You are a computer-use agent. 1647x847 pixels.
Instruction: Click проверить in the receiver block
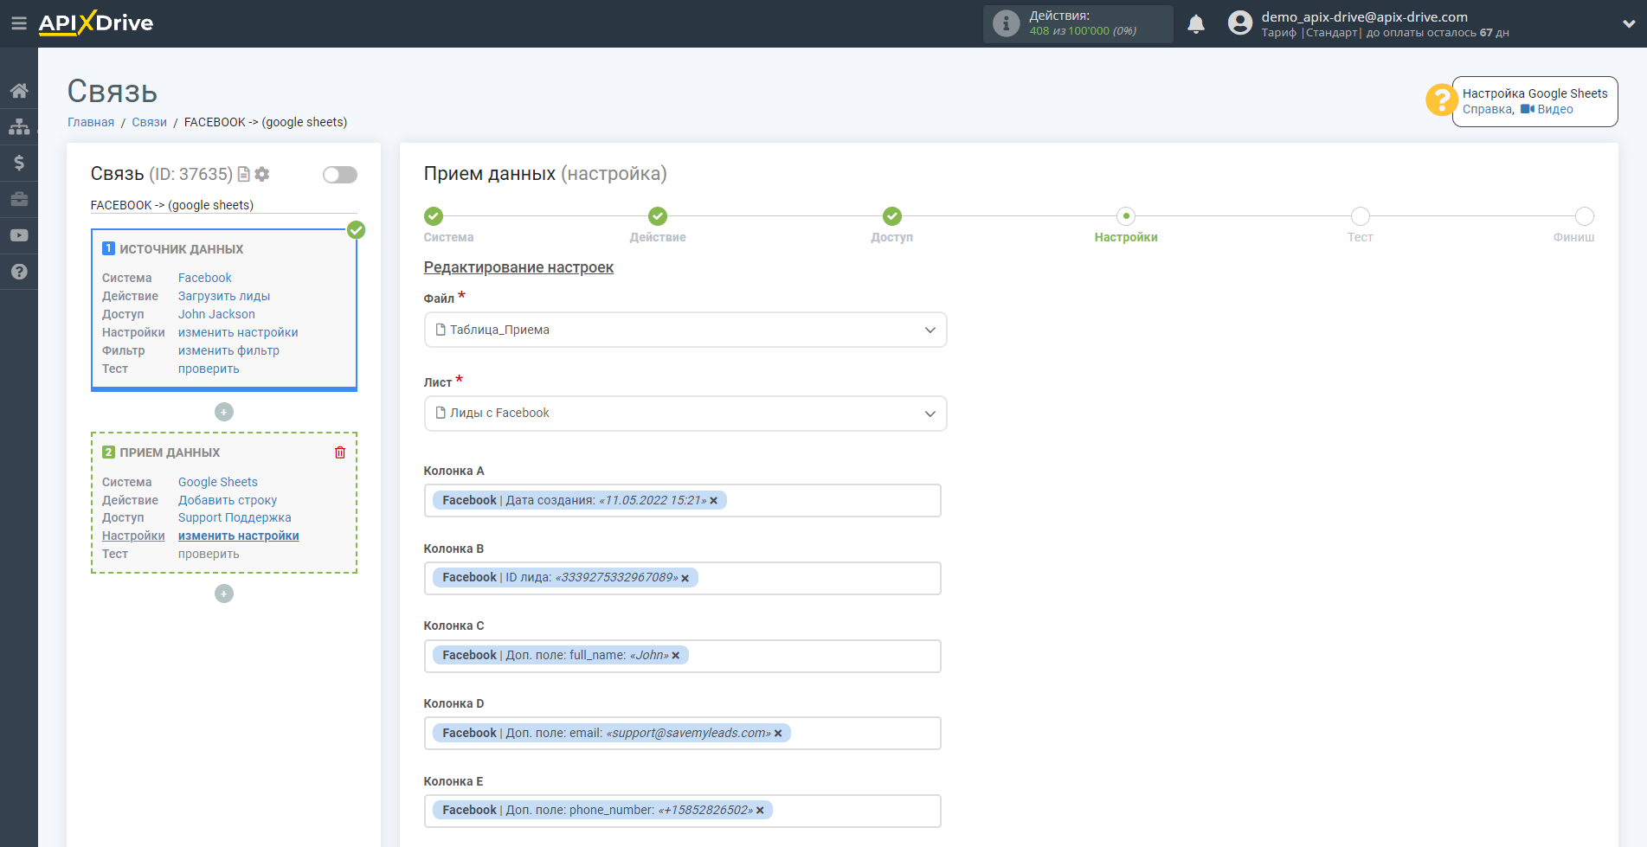[209, 554]
